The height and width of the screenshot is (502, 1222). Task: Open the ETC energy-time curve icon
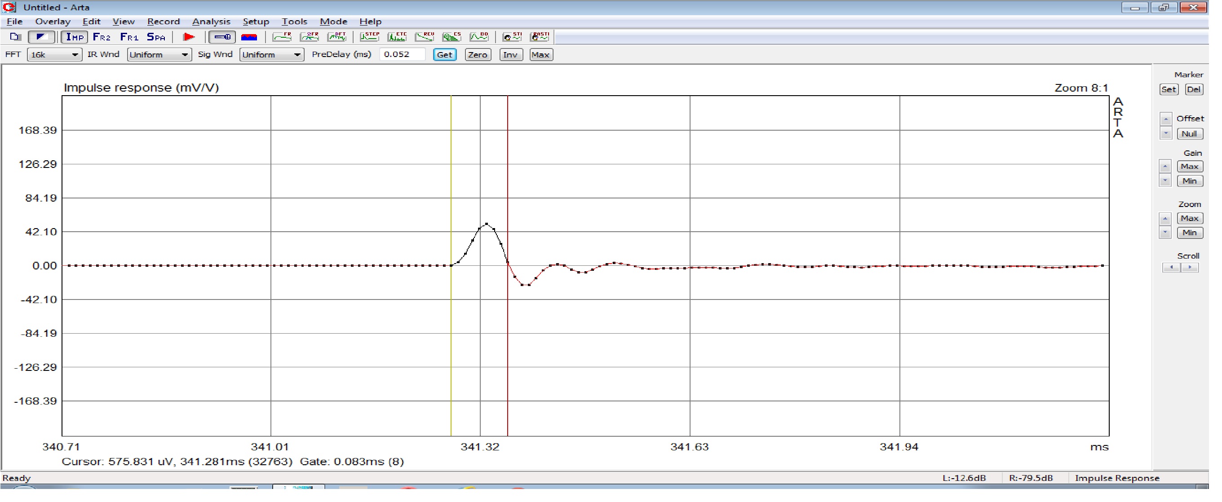tap(397, 37)
